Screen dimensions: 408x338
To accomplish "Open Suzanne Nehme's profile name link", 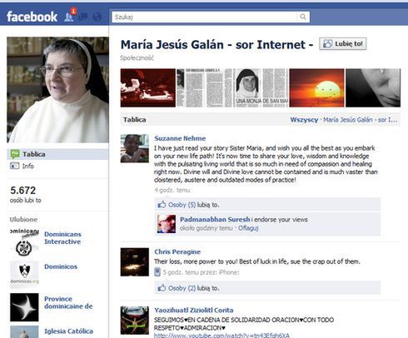I will [x=180, y=138].
